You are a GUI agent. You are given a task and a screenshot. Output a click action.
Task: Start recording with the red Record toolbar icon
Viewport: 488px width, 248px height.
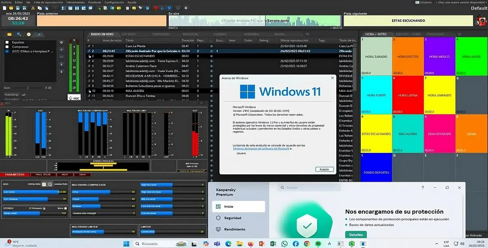click(x=155, y=8)
